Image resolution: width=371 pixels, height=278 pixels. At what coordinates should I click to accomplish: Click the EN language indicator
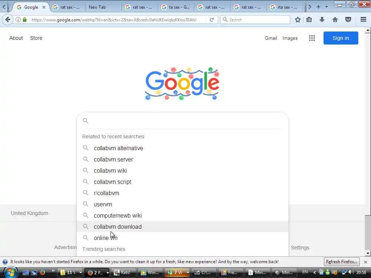point(305,272)
